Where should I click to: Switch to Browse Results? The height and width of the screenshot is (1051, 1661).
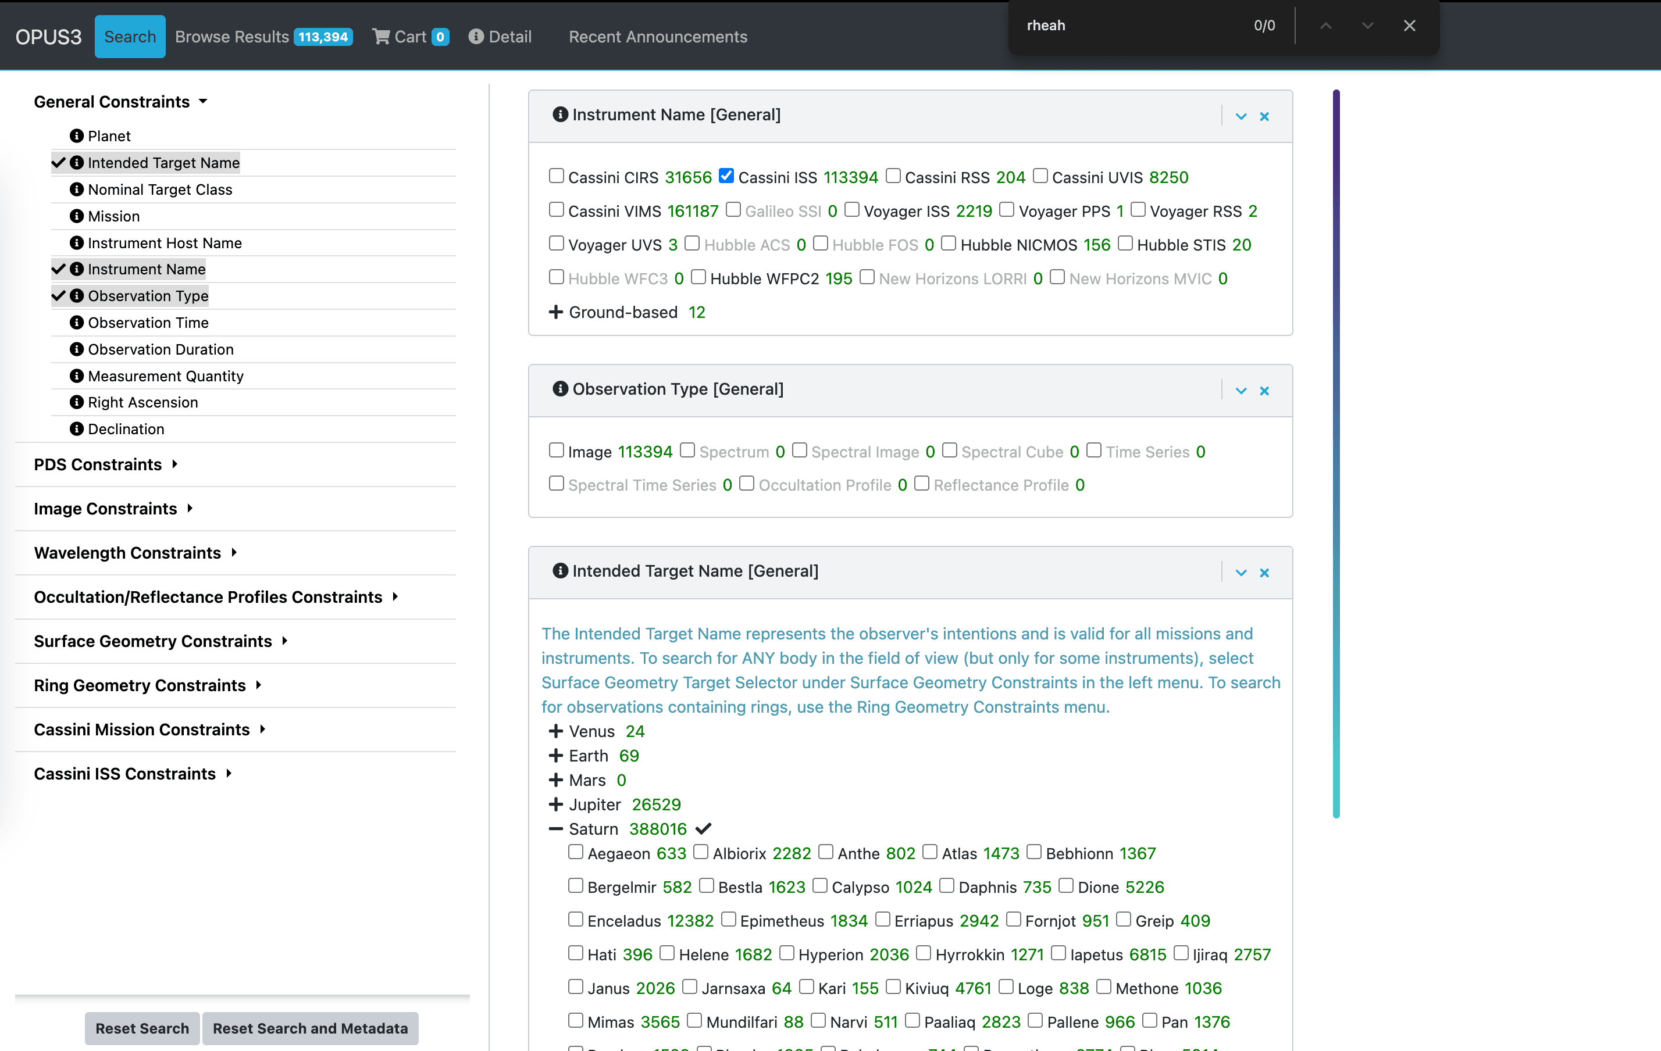point(232,37)
